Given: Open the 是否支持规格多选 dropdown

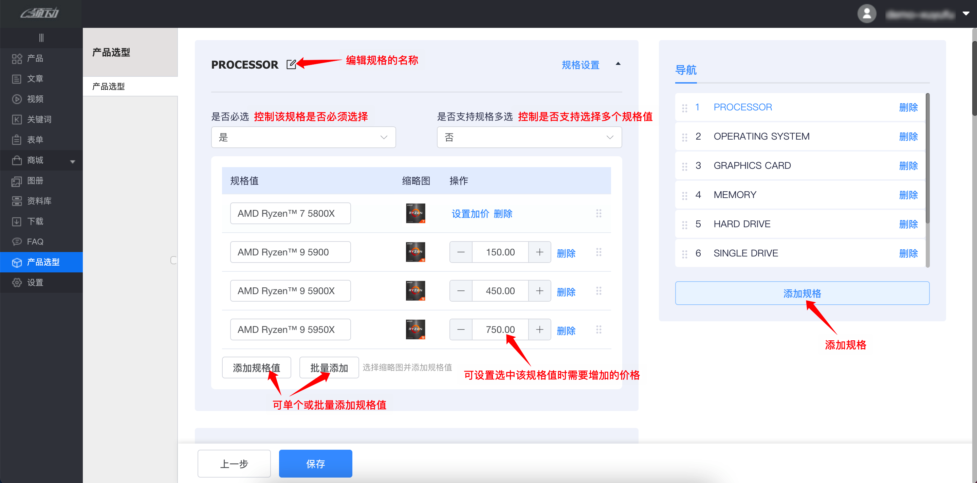Looking at the screenshot, I should coord(529,137).
